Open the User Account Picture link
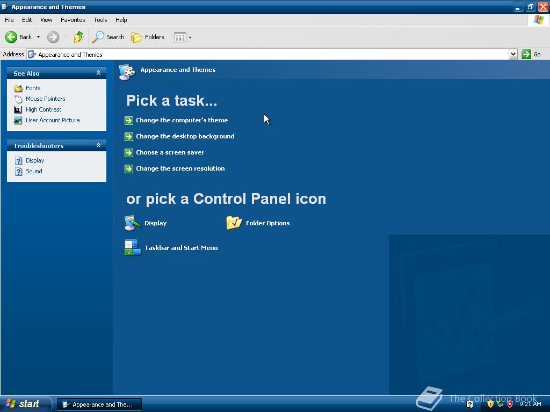550x412 pixels. (x=53, y=120)
